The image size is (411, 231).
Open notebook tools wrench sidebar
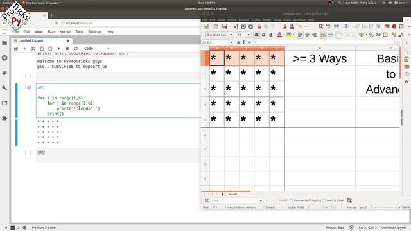point(4,88)
